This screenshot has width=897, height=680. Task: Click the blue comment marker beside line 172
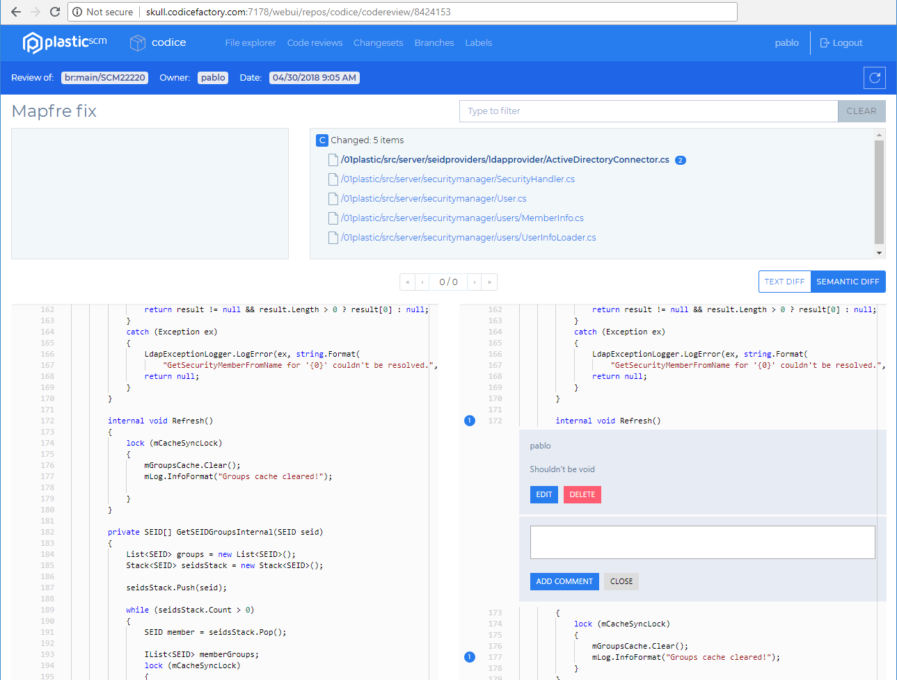[469, 421]
